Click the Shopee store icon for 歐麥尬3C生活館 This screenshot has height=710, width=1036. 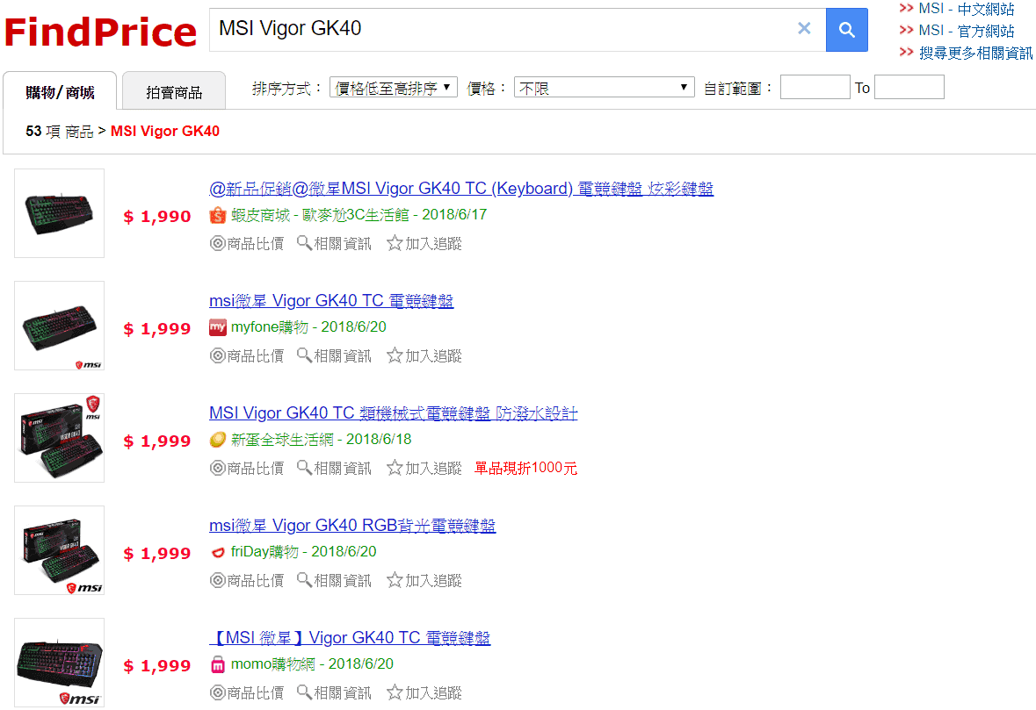click(x=218, y=215)
